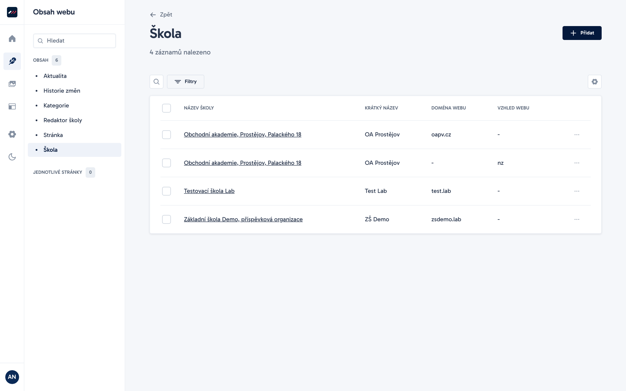Open the Testovací škola Lab record
Screen dimensions: 626x391
[x=209, y=191]
